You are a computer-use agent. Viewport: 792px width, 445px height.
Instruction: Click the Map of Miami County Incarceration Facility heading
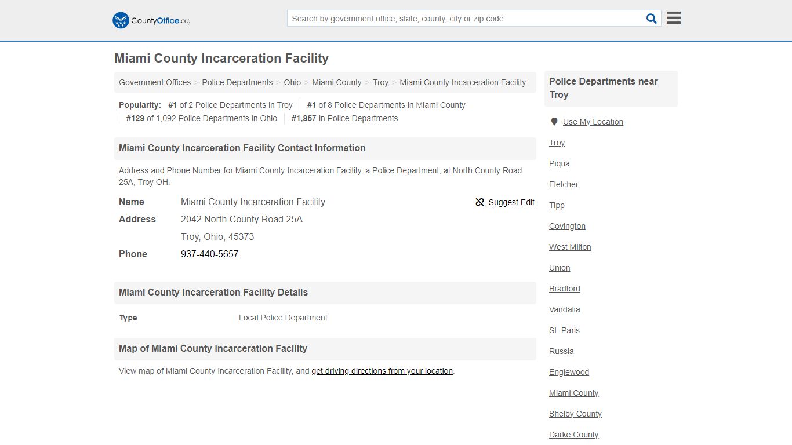[x=325, y=349]
